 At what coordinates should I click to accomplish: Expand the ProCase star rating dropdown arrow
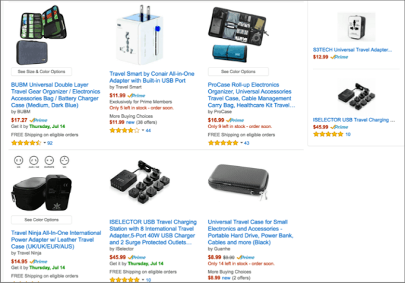242,143
